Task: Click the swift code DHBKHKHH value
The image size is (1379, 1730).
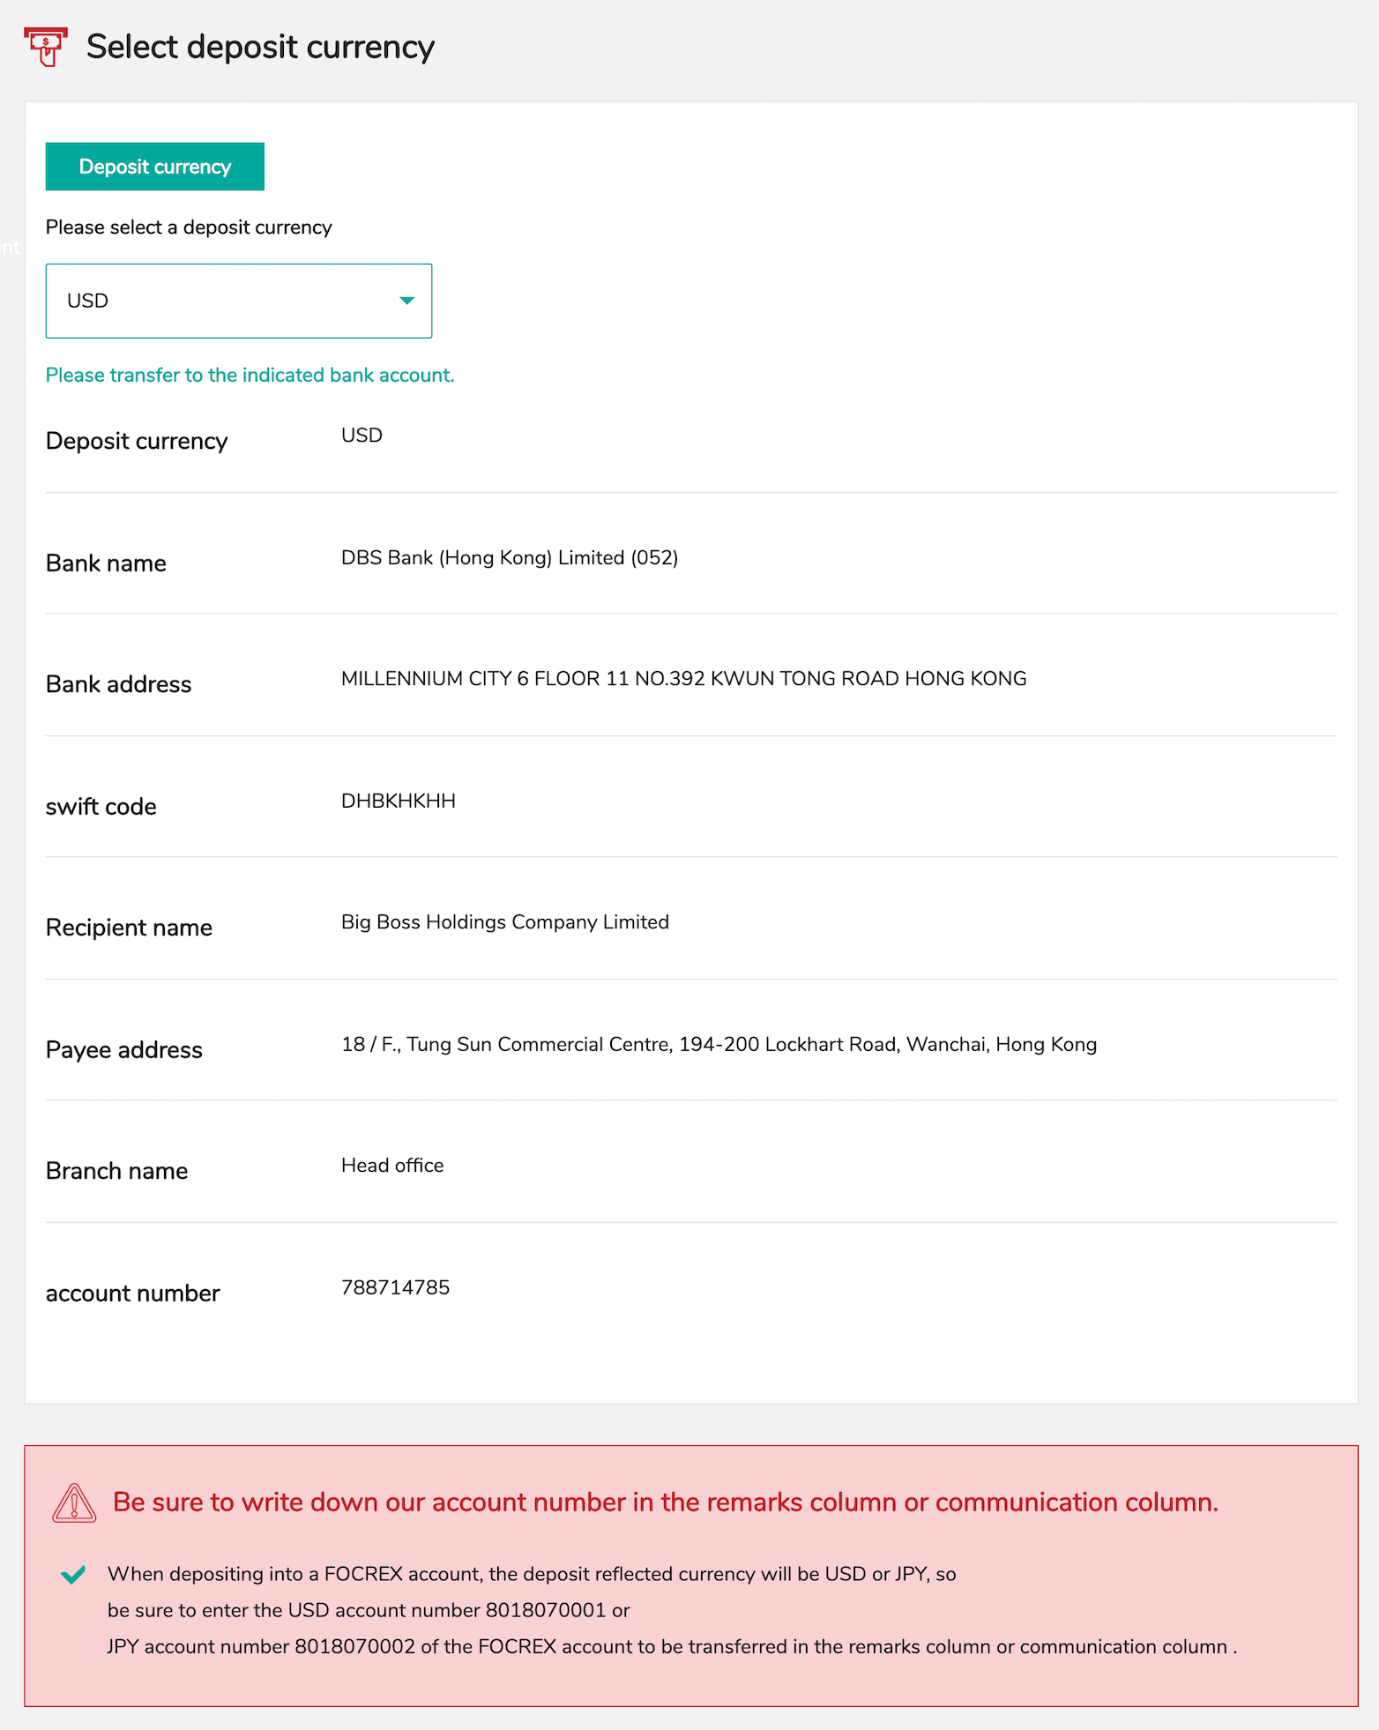Action: tap(399, 801)
